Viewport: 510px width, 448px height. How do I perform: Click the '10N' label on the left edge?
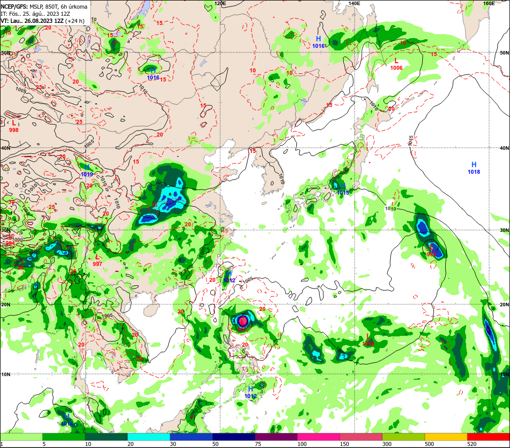5,375
